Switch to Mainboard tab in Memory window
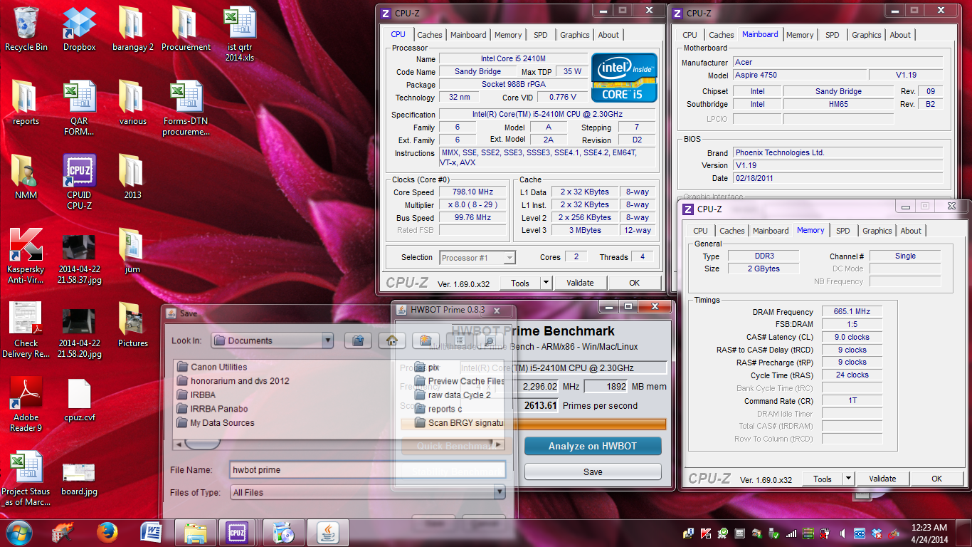The height and width of the screenshot is (547, 972). pyautogui.click(x=771, y=231)
